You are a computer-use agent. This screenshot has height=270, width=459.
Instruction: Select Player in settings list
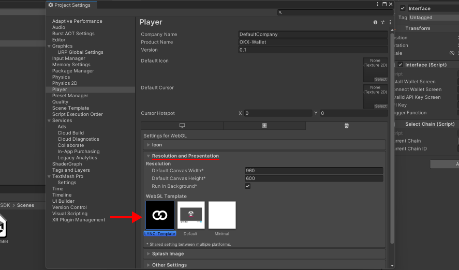[x=60, y=89]
